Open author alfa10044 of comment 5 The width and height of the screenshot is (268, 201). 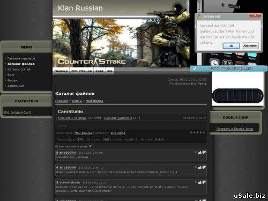[68, 153]
